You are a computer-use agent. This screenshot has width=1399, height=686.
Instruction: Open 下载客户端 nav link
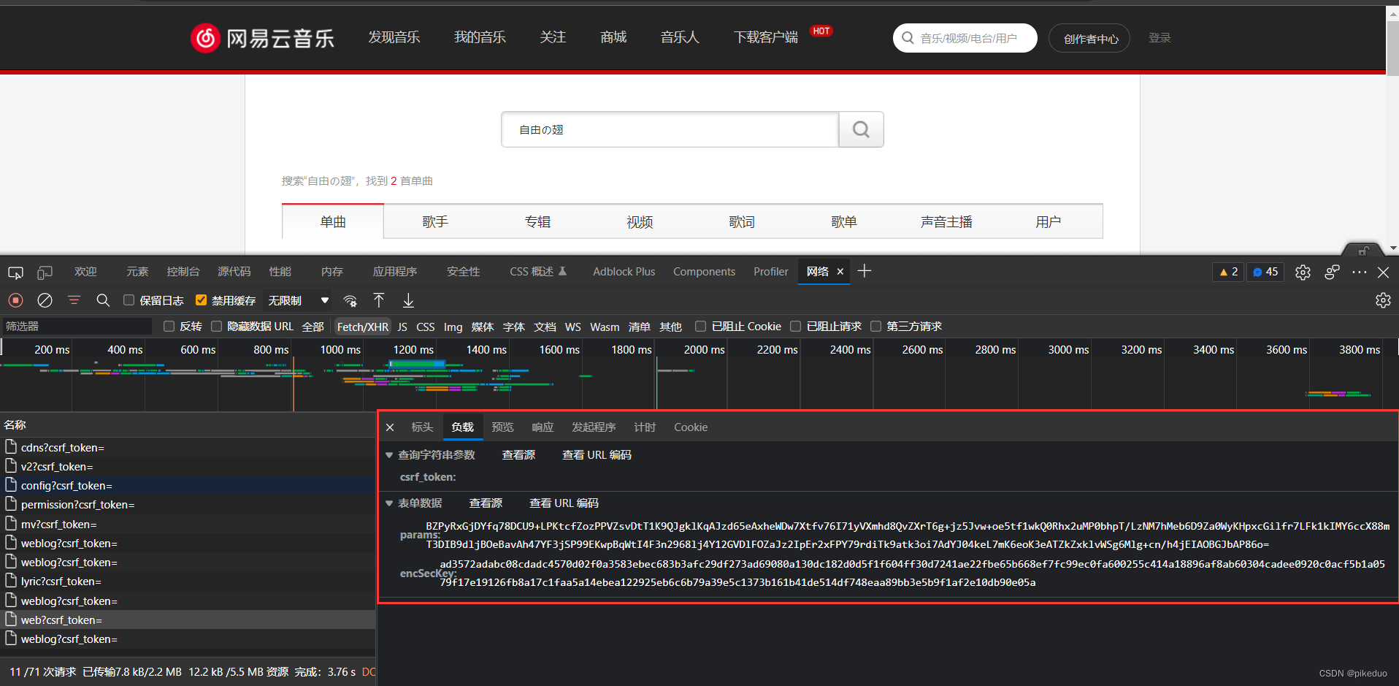(x=766, y=37)
